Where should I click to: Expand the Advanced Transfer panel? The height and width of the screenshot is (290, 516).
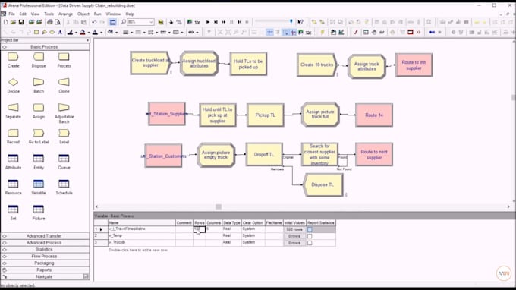tap(45, 235)
